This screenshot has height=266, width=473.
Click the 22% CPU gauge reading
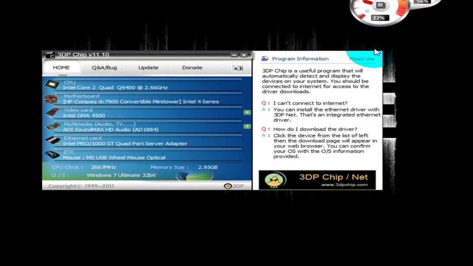coord(379,18)
